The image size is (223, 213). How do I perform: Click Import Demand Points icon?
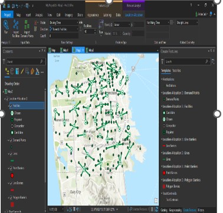click(27, 25)
